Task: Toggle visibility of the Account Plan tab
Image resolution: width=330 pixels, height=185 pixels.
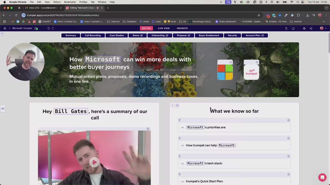Action: (x=262, y=35)
